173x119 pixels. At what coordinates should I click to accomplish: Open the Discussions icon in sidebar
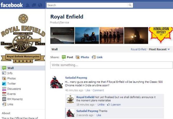coord(4,89)
